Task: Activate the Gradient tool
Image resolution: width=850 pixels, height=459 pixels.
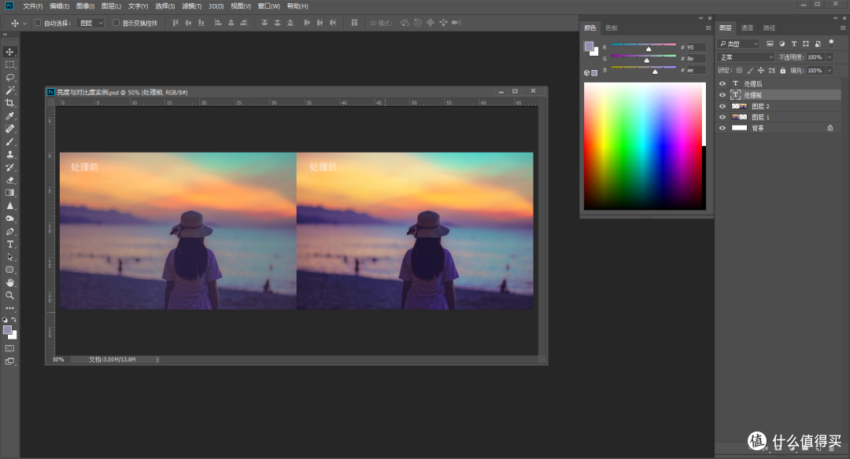Action: 9,193
